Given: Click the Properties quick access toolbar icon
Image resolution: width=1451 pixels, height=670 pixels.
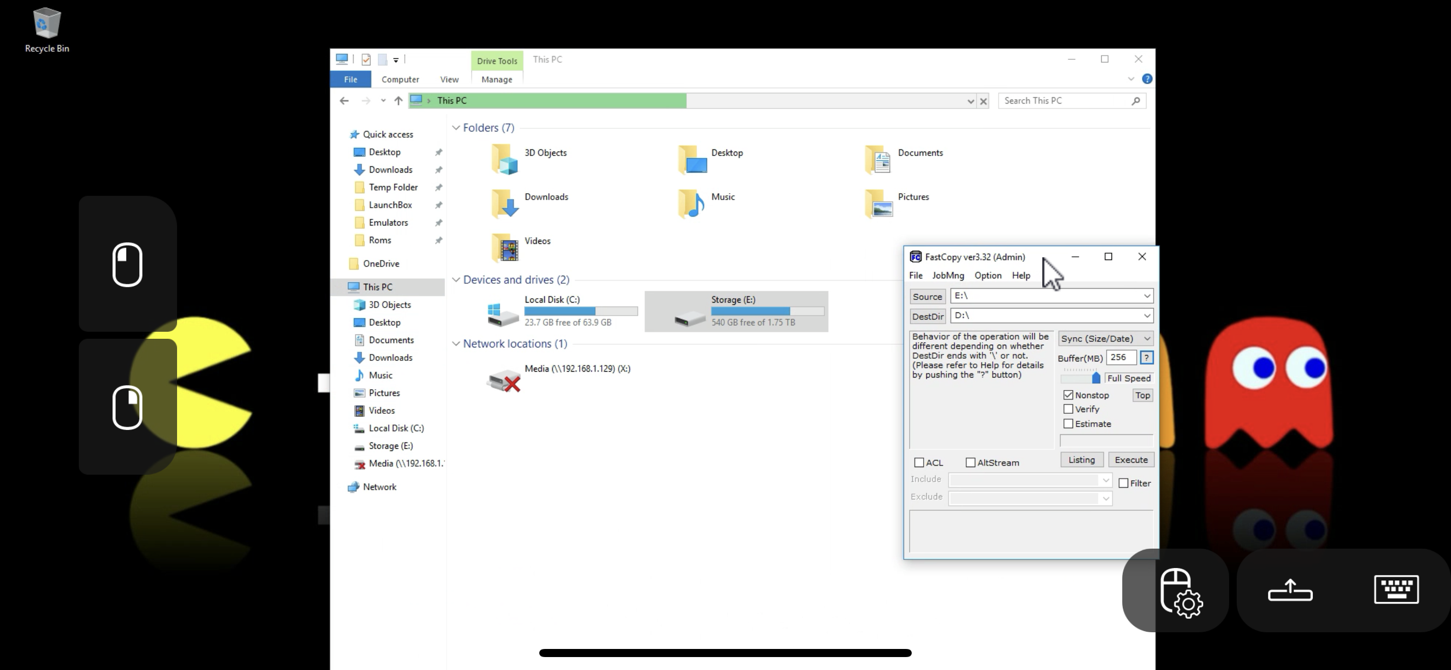Looking at the screenshot, I should 365,59.
